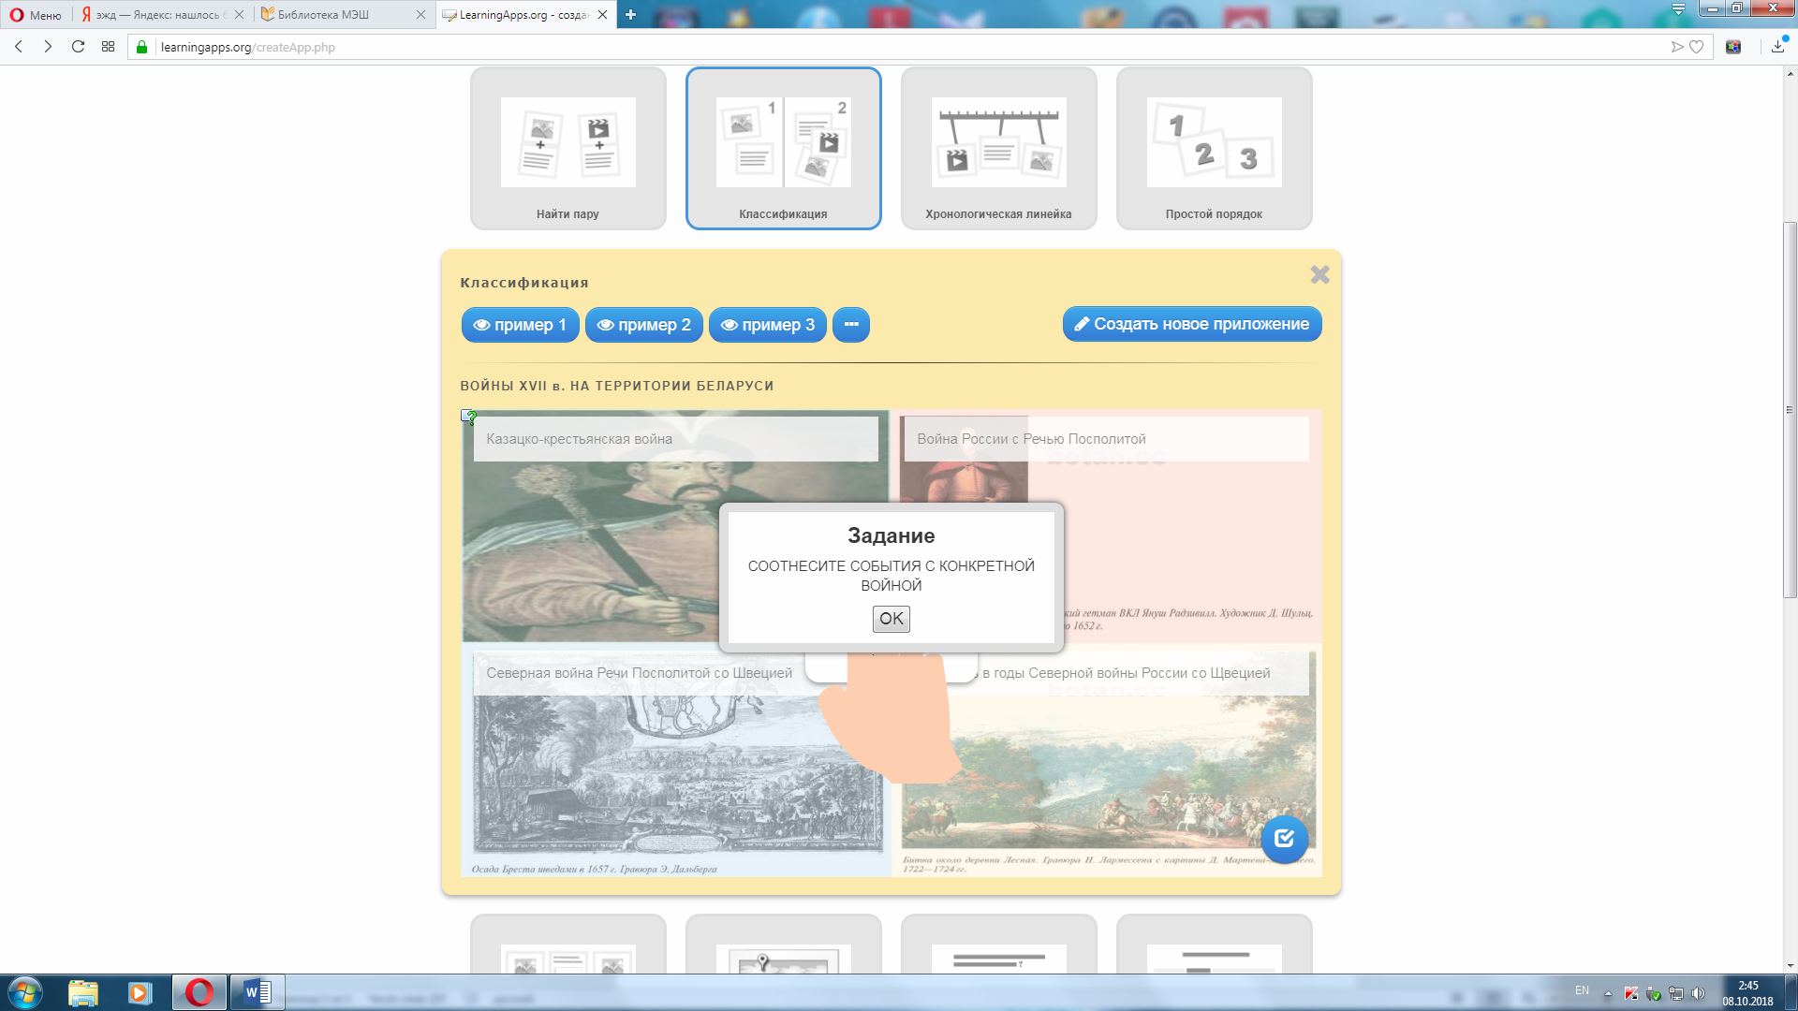Go back to previous page
The width and height of the screenshot is (1798, 1011).
[19, 47]
